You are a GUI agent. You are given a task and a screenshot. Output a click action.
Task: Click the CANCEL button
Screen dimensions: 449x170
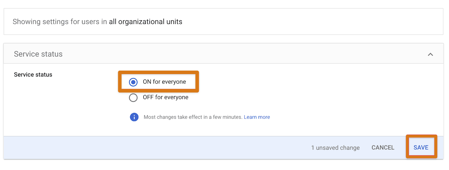tap(383, 148)
